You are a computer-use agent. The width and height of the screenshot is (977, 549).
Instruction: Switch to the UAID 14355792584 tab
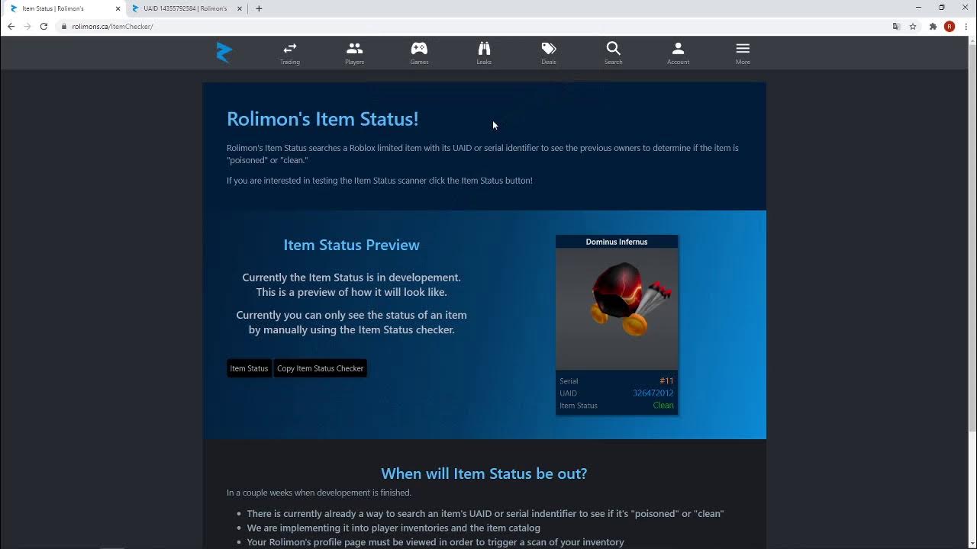[185, 8]
